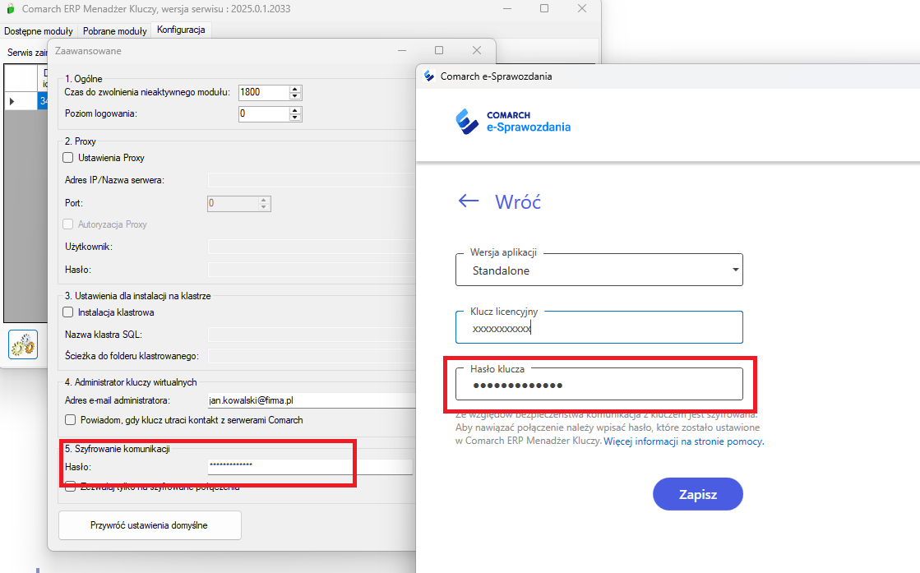Switch to the Pobrane moduły tab

click(x=115, y=31)
